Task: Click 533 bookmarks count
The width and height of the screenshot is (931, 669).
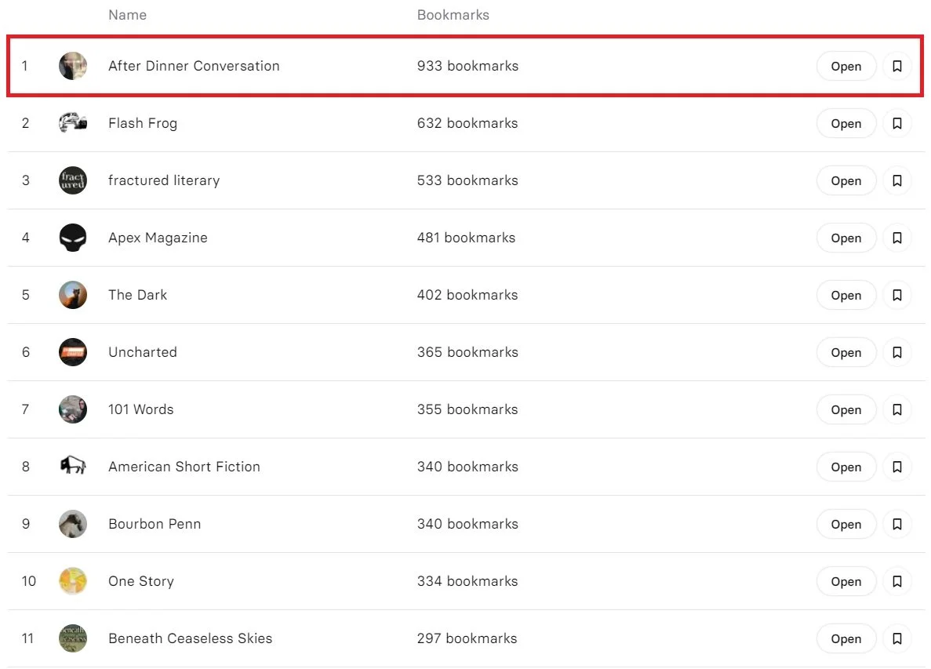Action: coord(467,180)
